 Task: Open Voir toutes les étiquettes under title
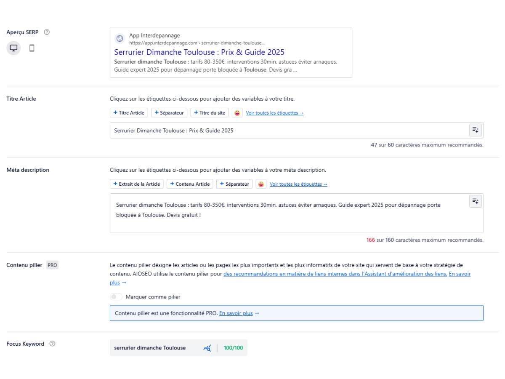click(x=274, y=113)
